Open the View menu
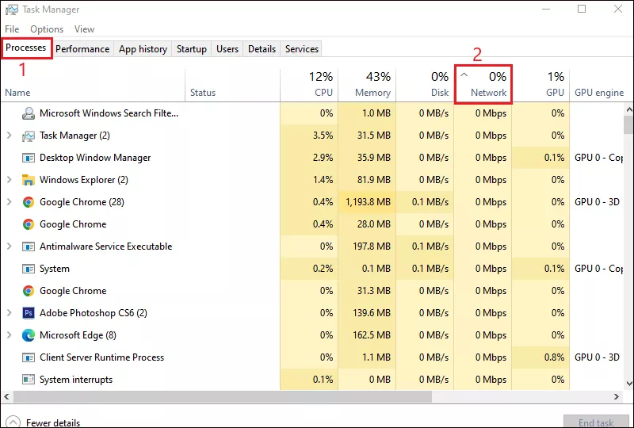This screenshot has height=428, width=634. click(84, 29)
